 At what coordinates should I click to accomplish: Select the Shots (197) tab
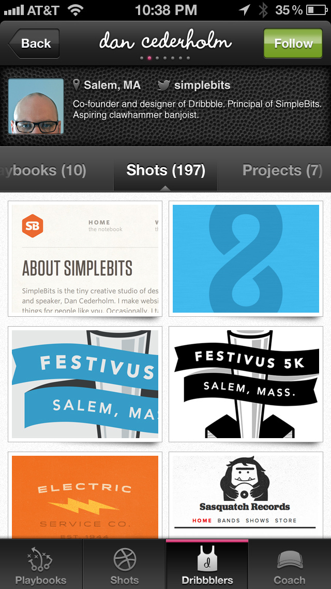coord(165,170)
